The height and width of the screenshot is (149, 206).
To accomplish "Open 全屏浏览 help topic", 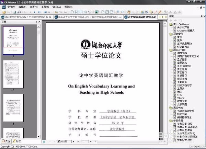I will point(182,63).
